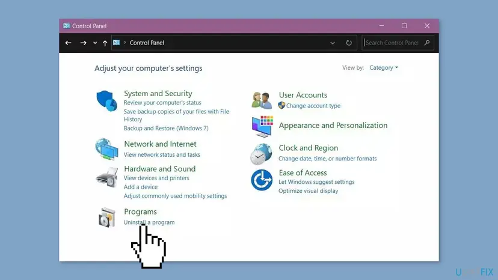
Task: Open the Appearance and Personalization monitor icon
Action: (x=262, y=126)
